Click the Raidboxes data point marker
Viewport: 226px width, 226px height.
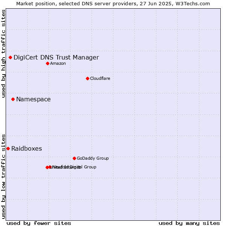click(8, 149)
